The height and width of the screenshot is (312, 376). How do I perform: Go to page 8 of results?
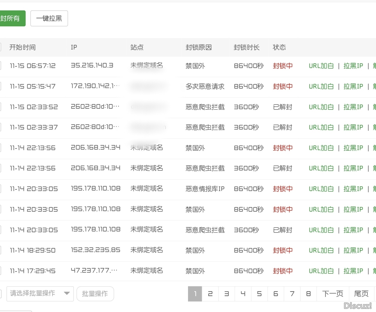(308, 294)
